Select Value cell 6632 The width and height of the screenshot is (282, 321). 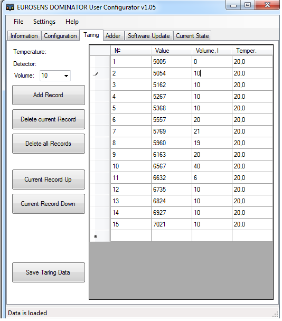(x=172, y=178)
